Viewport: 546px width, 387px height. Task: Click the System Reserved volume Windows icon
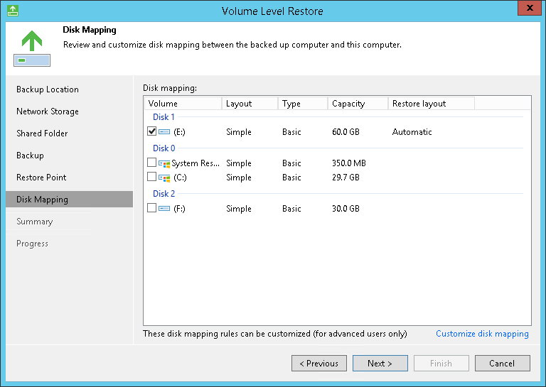(164, 163)
